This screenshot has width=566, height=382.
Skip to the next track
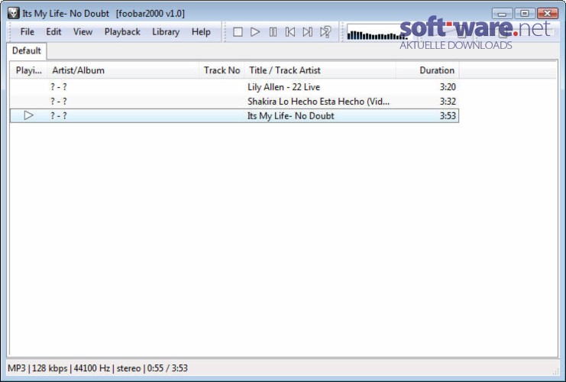point(308,32)
